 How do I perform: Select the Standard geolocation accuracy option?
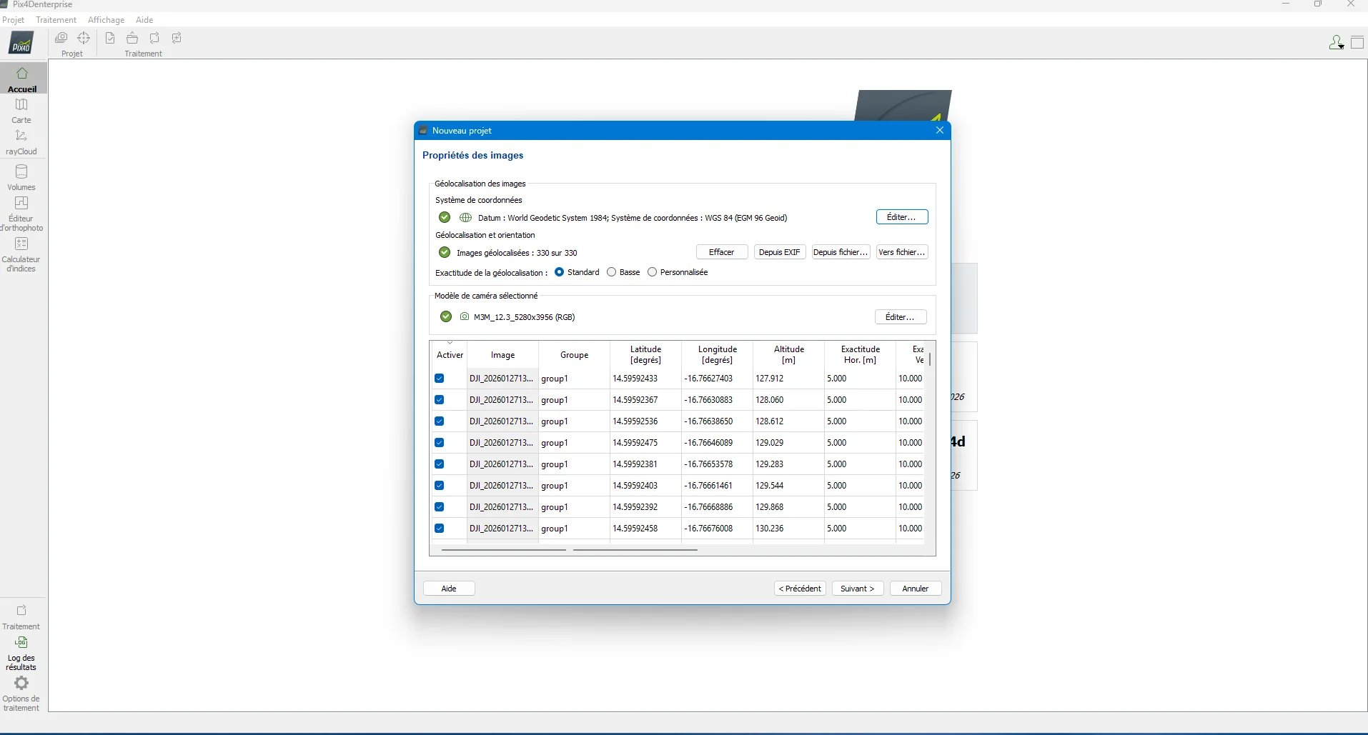tap(560, 272)
